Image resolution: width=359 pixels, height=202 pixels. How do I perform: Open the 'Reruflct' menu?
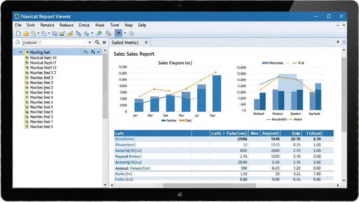[x=47, y=25]
